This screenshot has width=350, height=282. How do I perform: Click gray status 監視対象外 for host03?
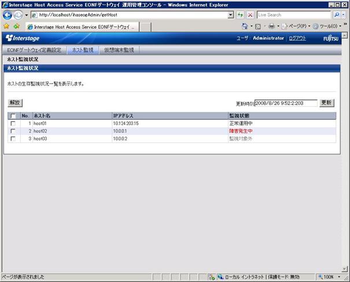(x=241, y=139)
